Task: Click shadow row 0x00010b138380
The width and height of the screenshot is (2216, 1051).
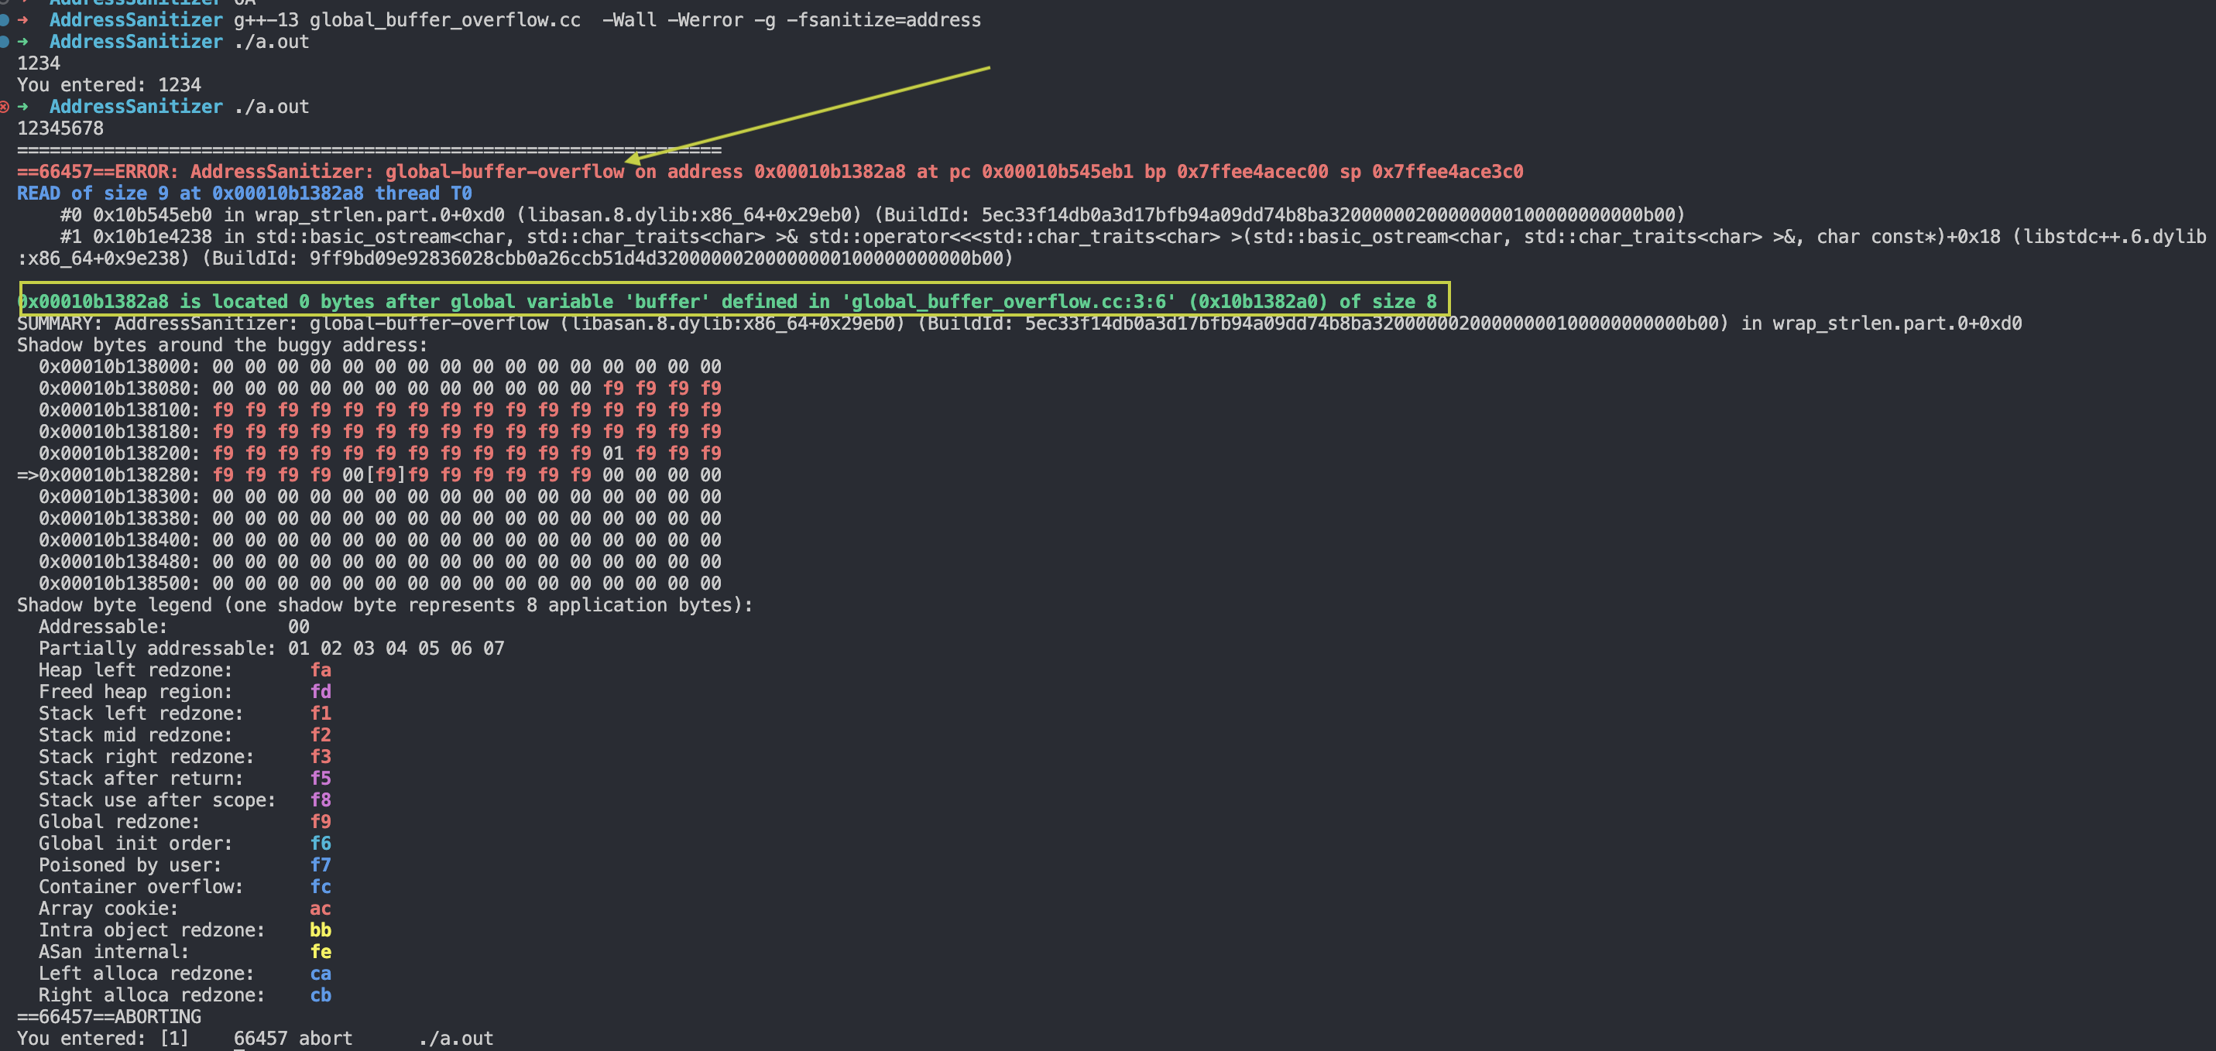Action: pos(380,519)
